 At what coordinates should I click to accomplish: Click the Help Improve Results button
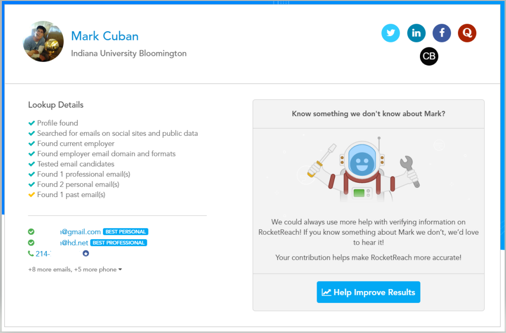(368, 292)
